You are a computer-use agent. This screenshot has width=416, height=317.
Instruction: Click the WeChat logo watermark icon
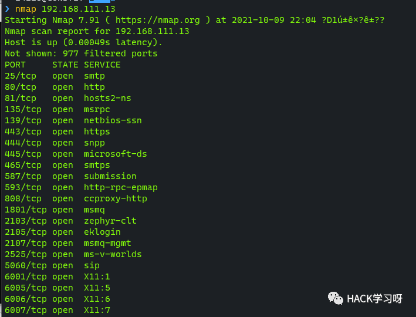[336, 298]
